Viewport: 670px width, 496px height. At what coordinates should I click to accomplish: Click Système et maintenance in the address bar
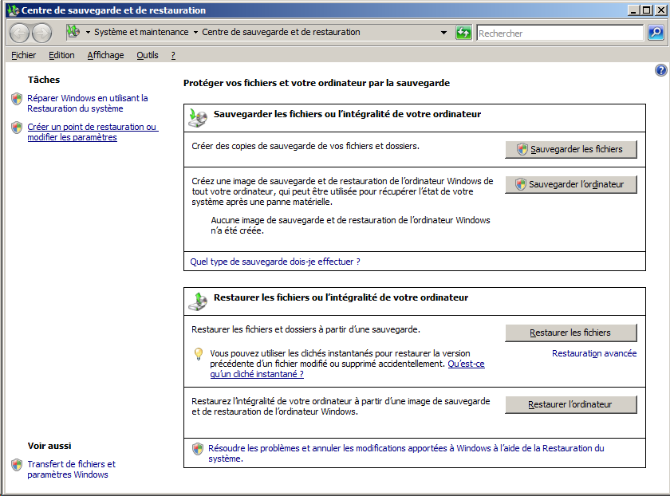tap(141, 32)
